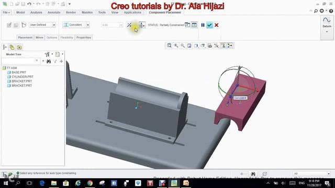
Task: Open the datum display filters icon
Action: [x=216, y=45]
